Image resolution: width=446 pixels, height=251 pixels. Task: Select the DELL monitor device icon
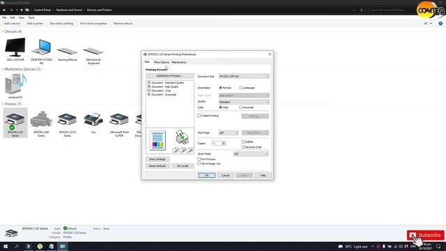[15, 47]
